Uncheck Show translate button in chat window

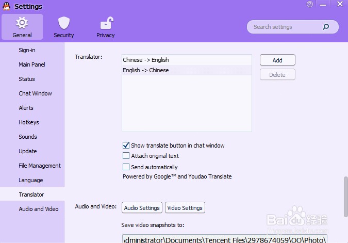(x=126, y=145)
